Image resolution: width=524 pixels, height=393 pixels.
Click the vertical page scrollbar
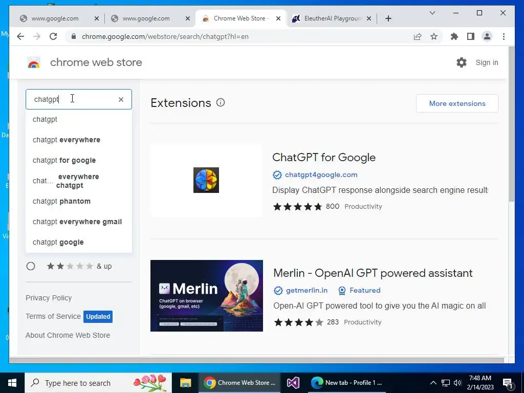pyautogui.click(x=511, y=124)
